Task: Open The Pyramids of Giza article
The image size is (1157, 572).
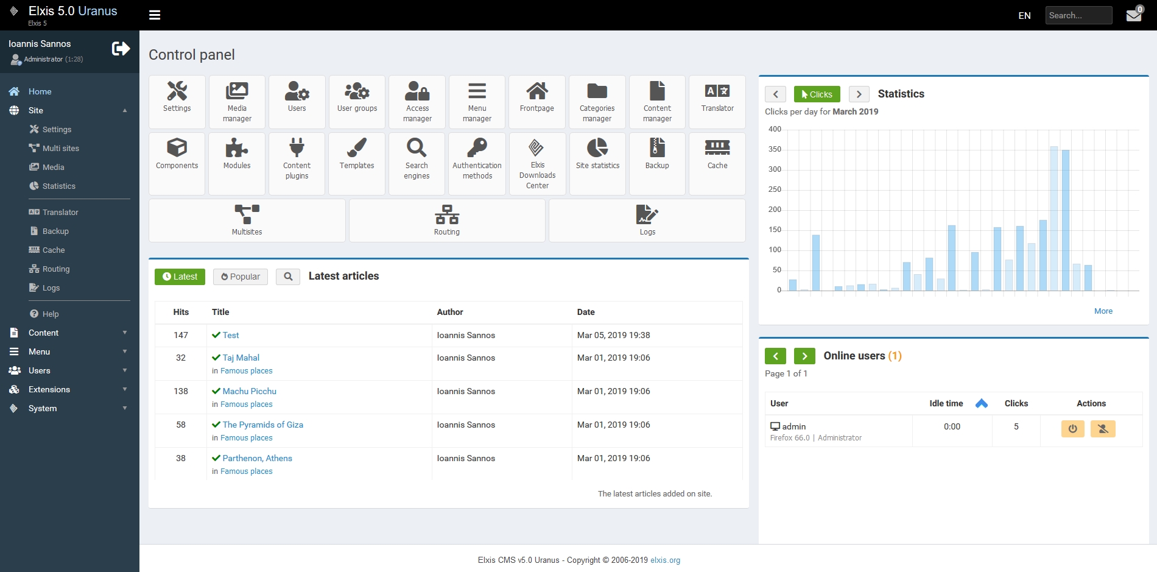Action: pyautogui.click(x=262, y=425)
